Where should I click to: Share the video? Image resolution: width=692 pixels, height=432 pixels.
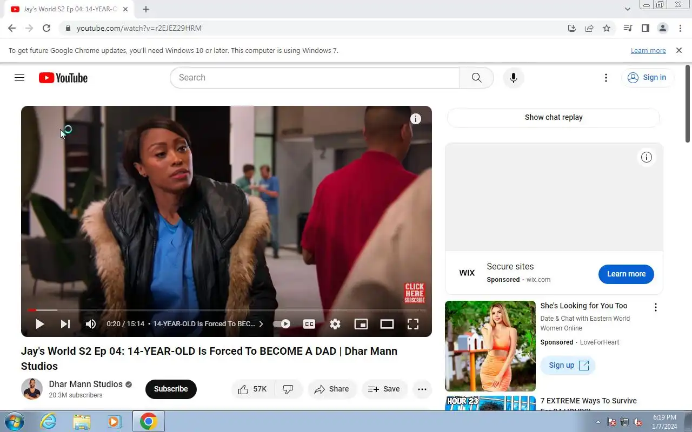[x=332, y=389]
